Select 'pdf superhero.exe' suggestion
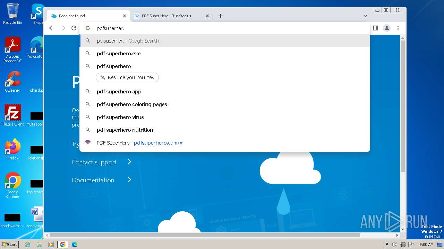 (225, 54)
